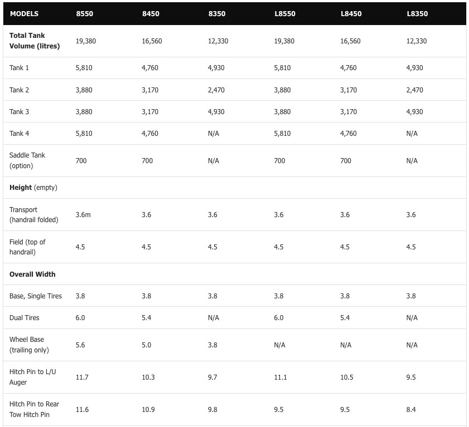This screenshot has width=469, height=427.
Task: Select the Hitch Pin to L/U Auger label
Action: 33,377
